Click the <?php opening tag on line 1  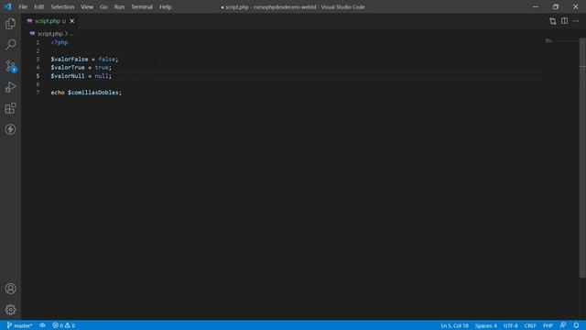pyautogui.click(x=60, y=42)
